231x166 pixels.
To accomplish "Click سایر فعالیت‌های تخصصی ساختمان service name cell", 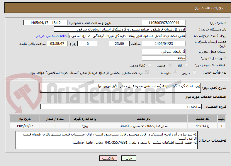I will tap(144, 126).
